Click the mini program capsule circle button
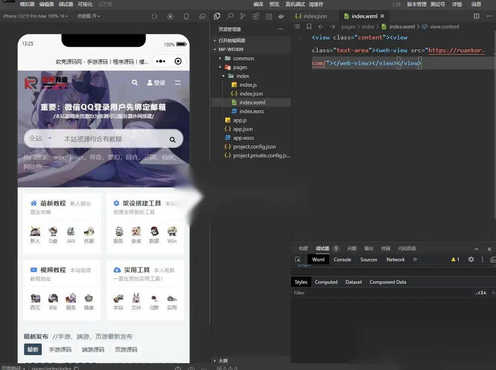Viewport: 496px width, 370px height. coord(178,62)
